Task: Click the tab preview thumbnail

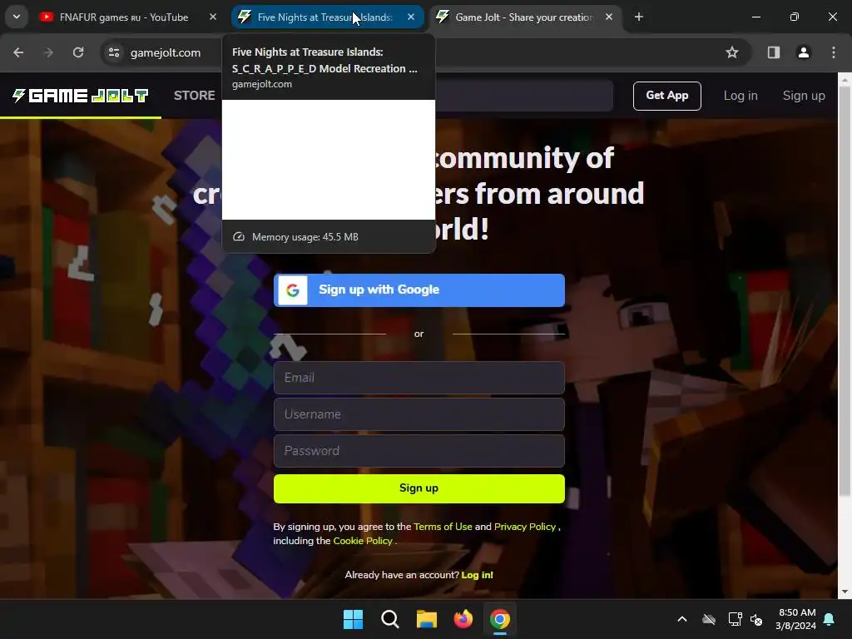Action: pos(329,160)
